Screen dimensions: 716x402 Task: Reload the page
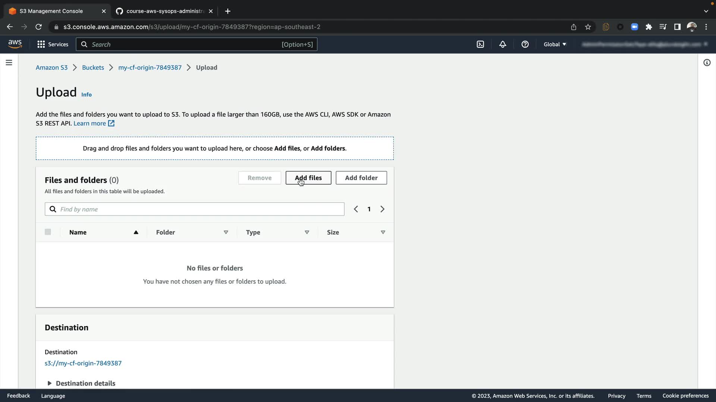[x=38, y=27]
